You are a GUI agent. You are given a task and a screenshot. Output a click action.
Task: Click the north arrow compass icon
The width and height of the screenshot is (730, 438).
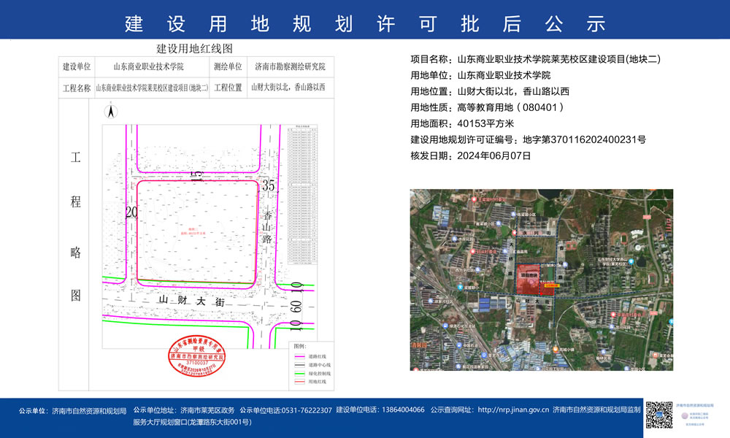(x=111, y=112)
